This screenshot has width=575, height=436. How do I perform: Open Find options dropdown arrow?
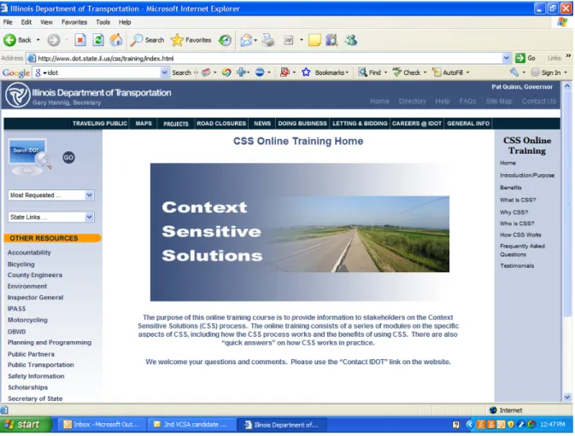pyautogui.click(x=385, y=73)
